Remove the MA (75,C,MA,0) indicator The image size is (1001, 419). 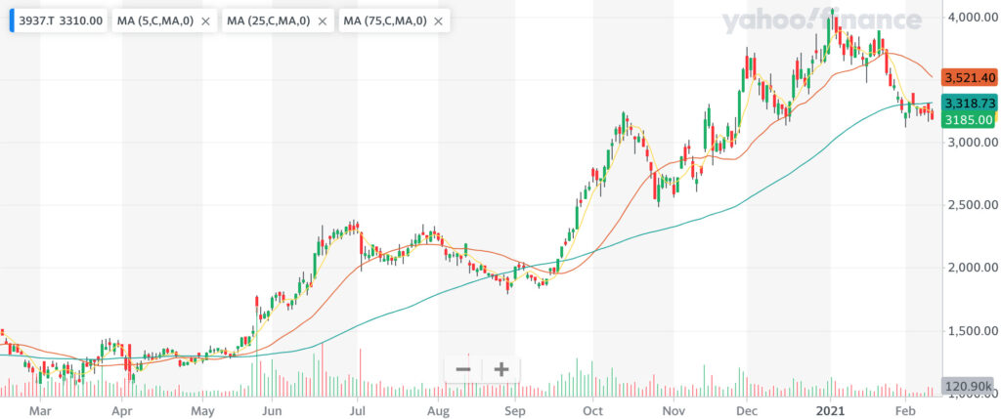438,21
